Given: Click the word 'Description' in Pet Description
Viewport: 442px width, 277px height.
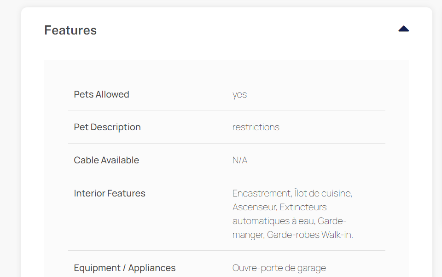Looking at the screenshot, I should click(116, 127).
